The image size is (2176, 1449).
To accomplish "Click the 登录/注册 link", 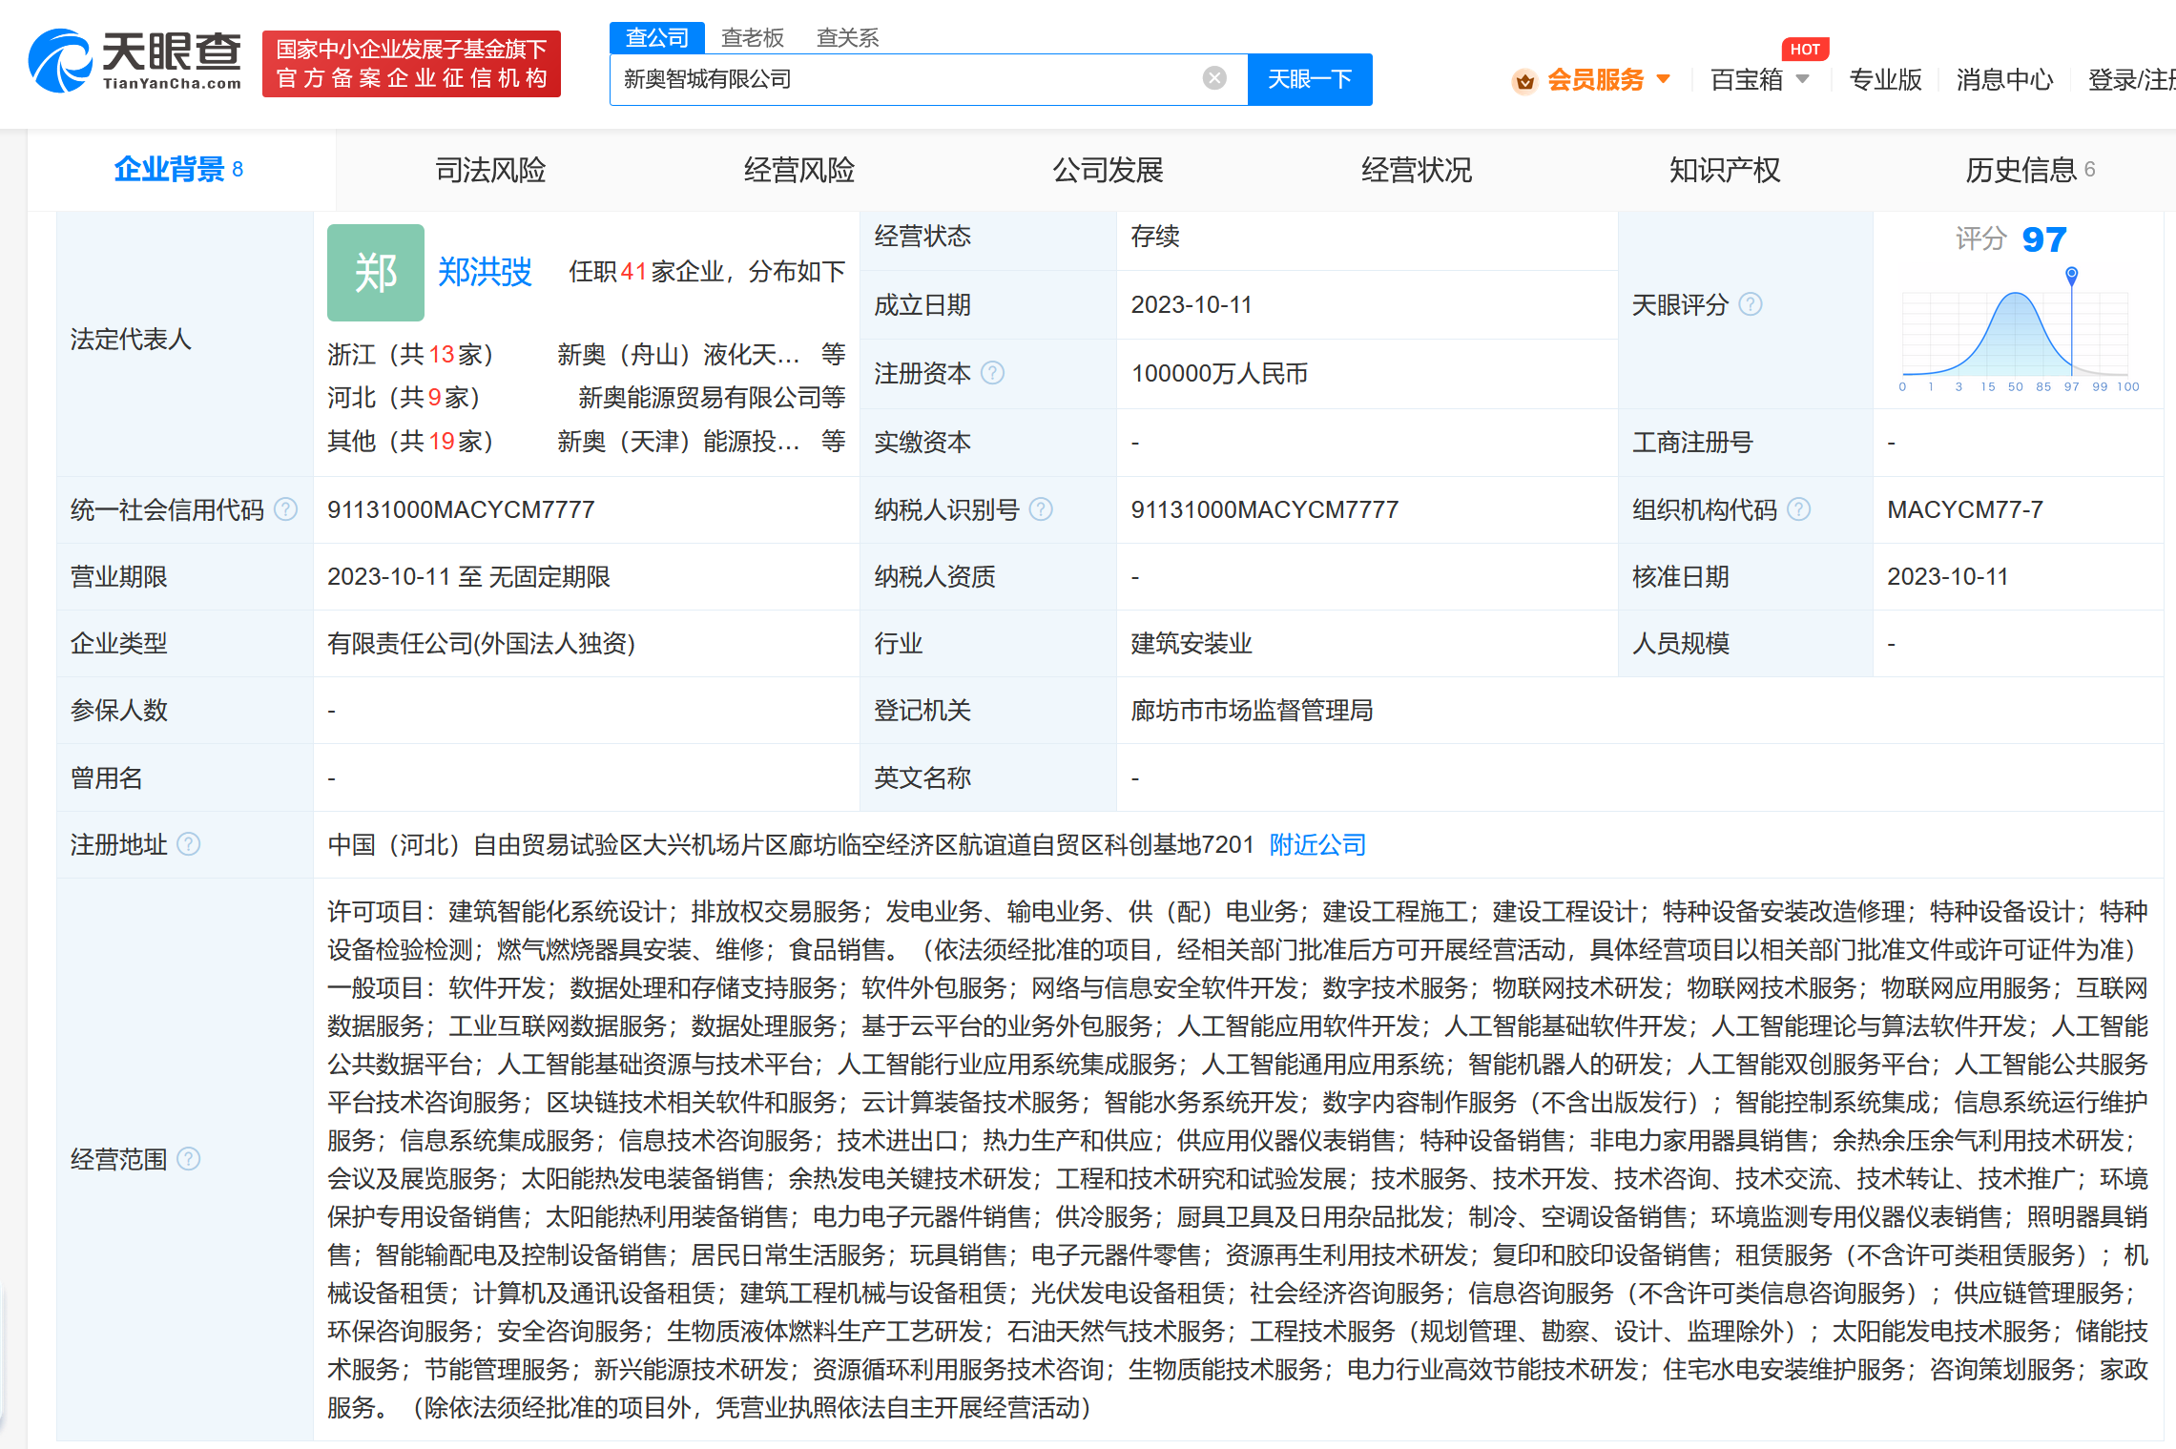I will coord(2131,79).
